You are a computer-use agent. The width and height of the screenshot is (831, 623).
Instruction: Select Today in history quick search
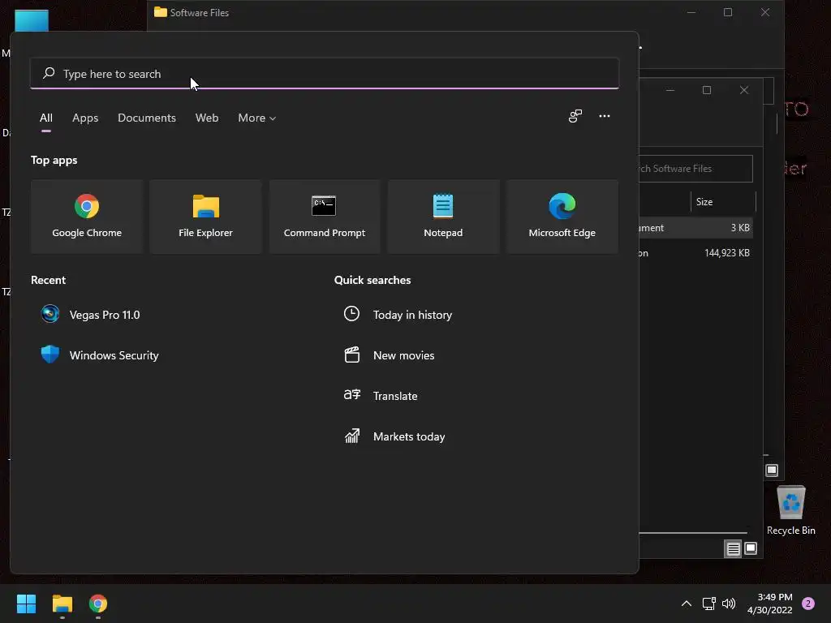(x=398, y=315)
